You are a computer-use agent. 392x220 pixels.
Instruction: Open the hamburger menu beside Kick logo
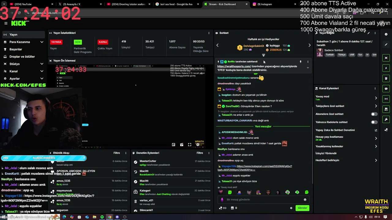(6, 23)
